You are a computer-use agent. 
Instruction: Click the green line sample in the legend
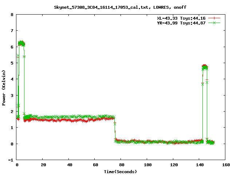pyautogui.click(x=214, y=23)
